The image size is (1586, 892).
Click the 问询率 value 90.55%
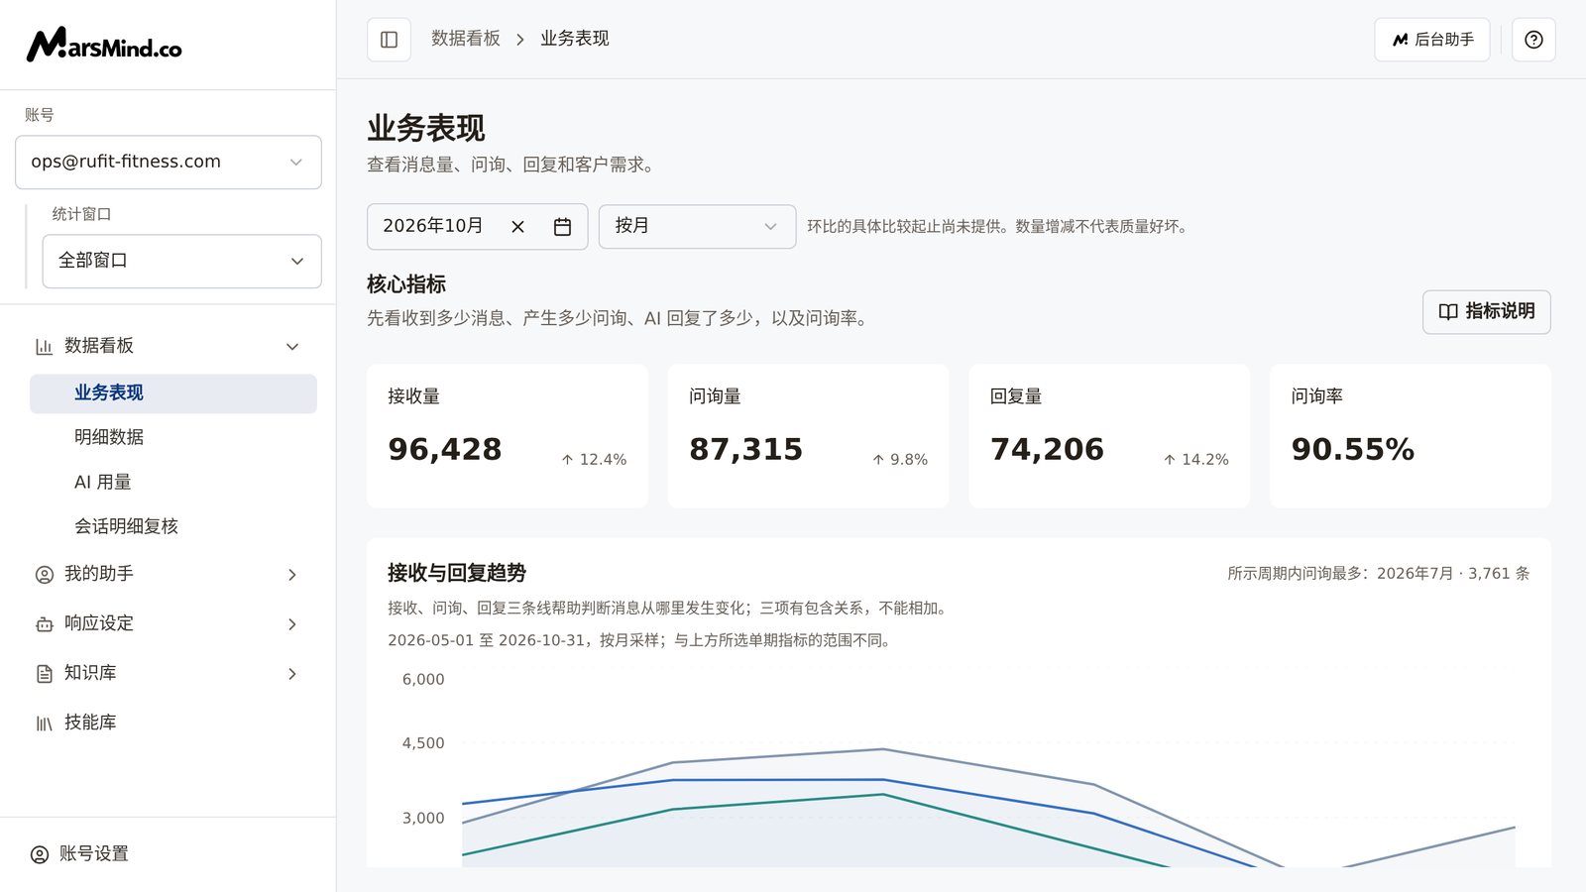[x=1353, y=449]
